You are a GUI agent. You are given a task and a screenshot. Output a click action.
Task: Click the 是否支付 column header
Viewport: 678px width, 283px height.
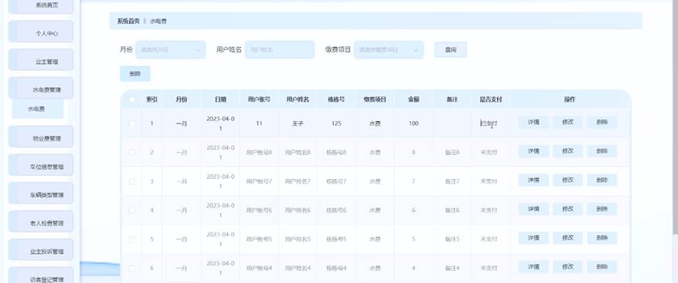tap(490, 99)
